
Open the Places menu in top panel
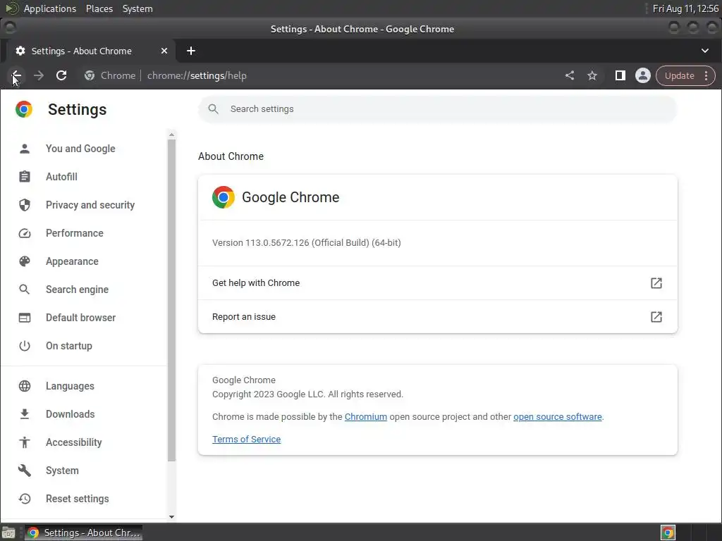point(99,8)
